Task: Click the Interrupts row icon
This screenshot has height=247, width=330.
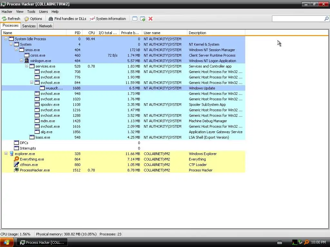Action: coord(16,148)
